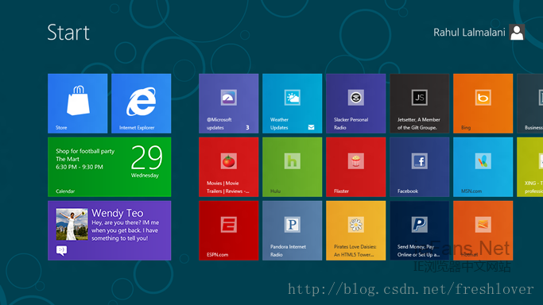Open the @Microsoft updates tile

point(228,103)
